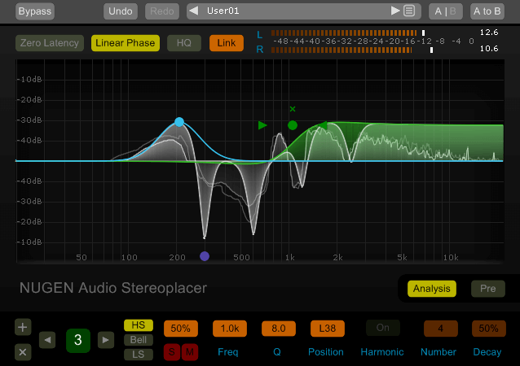Toggle the Link button
This screenshot has height=366, width=520.
coord(227,43)
